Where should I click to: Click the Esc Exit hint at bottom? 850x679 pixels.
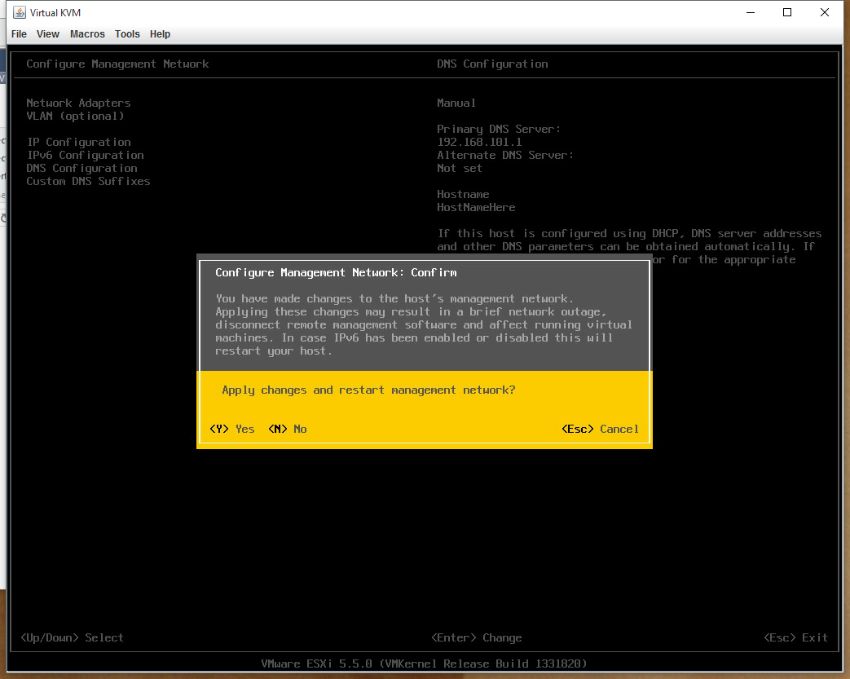coord(795,637)
